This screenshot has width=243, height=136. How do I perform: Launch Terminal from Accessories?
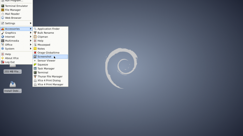51,72
